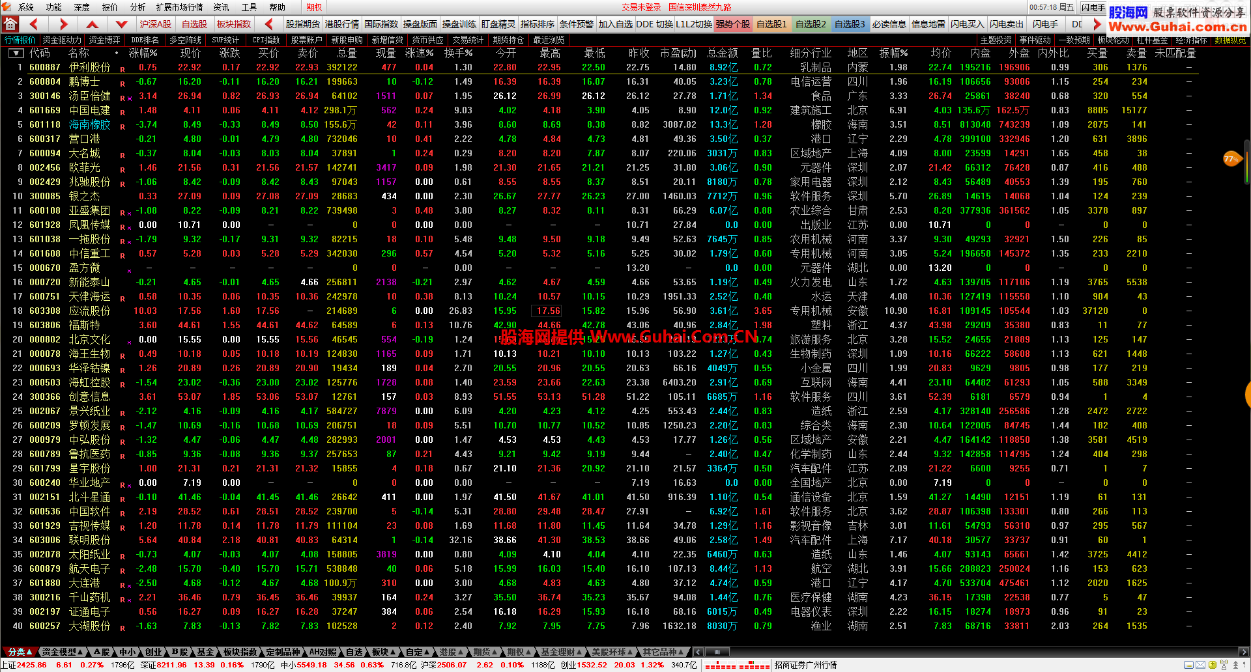This screenshot has height=672, width=1251.
Task: Open the 功能 menu
Action: (x=54, y=7)
